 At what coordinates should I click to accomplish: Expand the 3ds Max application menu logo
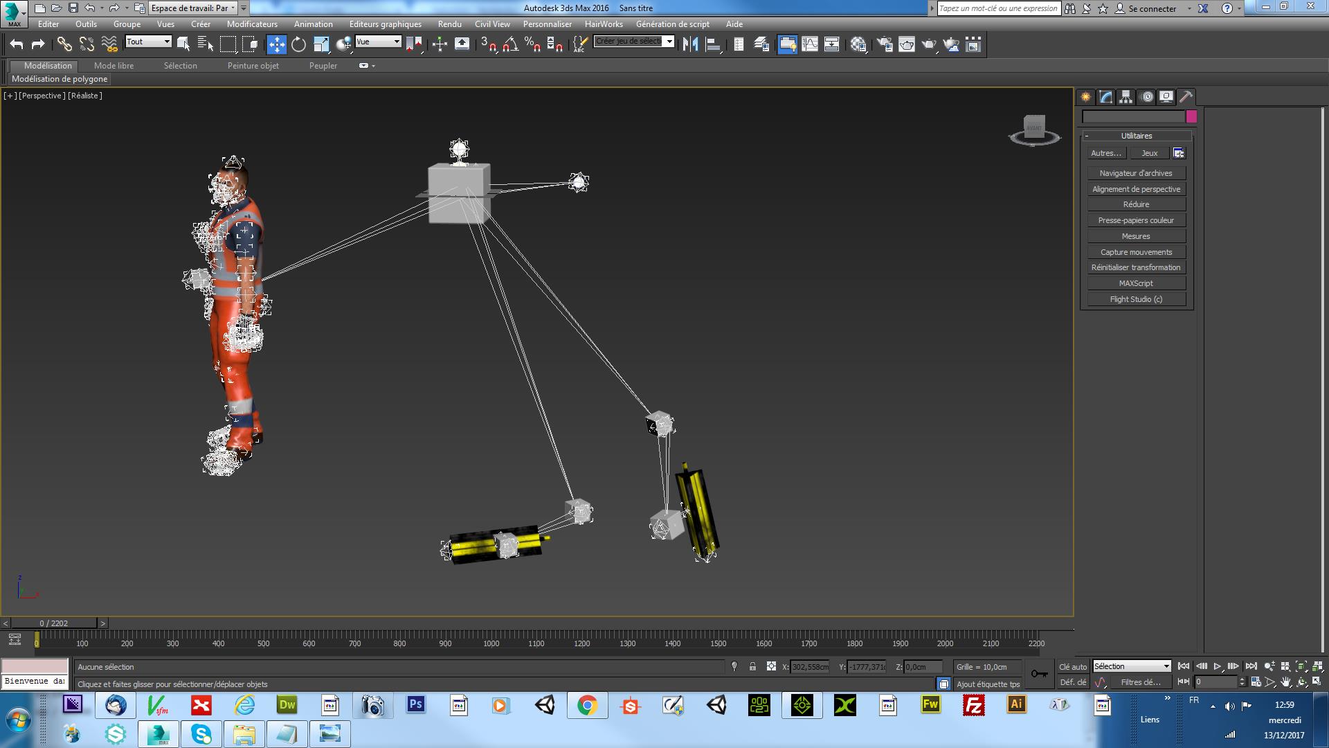point(14,13)
